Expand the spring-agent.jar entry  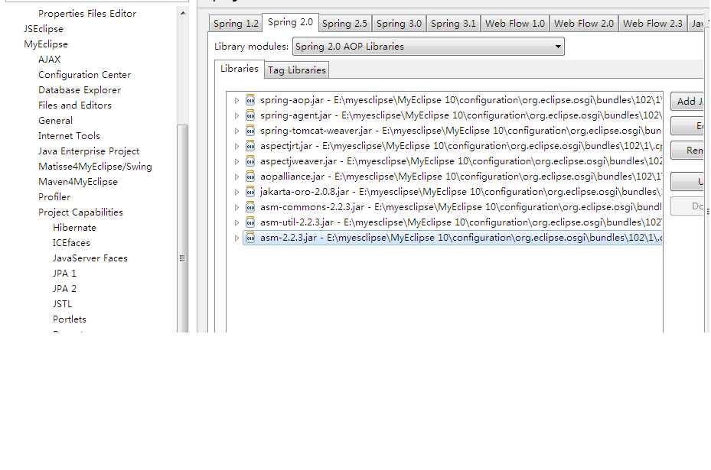tap(236, 115)
